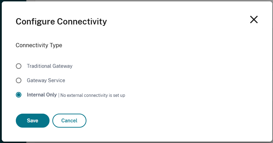Dismiss the dialog using the X icon
The height and width of the screenshot is (143, 273).
tap(254, 20)
